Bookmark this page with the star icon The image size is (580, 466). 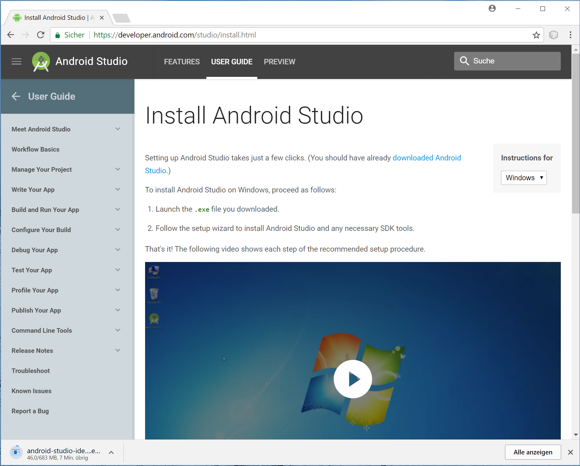click(536, 35)
